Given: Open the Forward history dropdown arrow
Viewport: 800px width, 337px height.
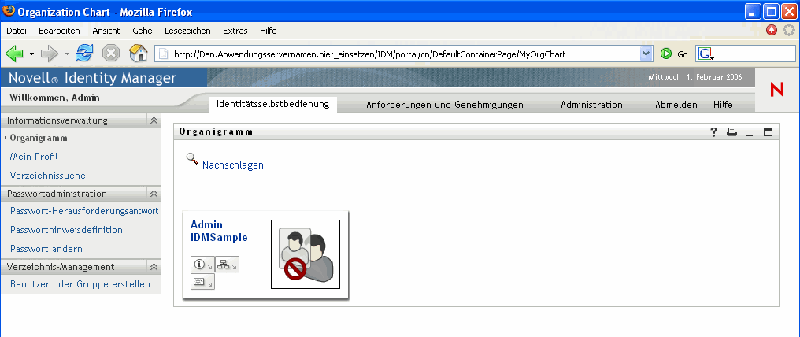Looking at the screenshot, I should tap(67, 54).
